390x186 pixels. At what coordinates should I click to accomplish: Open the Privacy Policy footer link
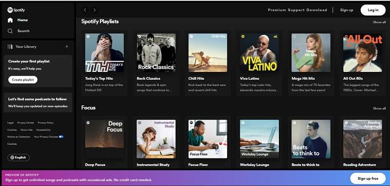(x=45, y=123)
